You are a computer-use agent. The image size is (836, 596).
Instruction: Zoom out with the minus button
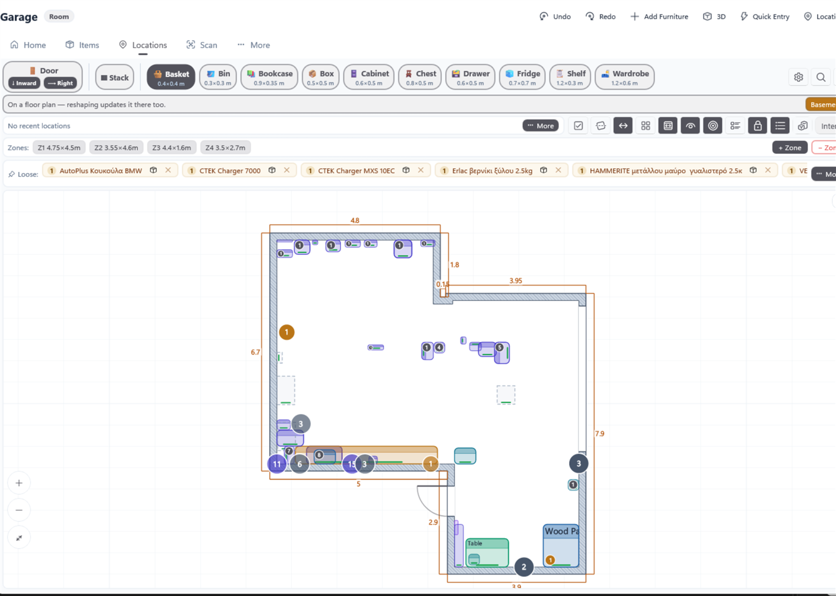19,510
